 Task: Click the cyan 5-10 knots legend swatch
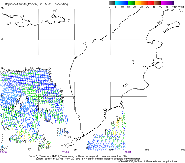click(118, 3)
